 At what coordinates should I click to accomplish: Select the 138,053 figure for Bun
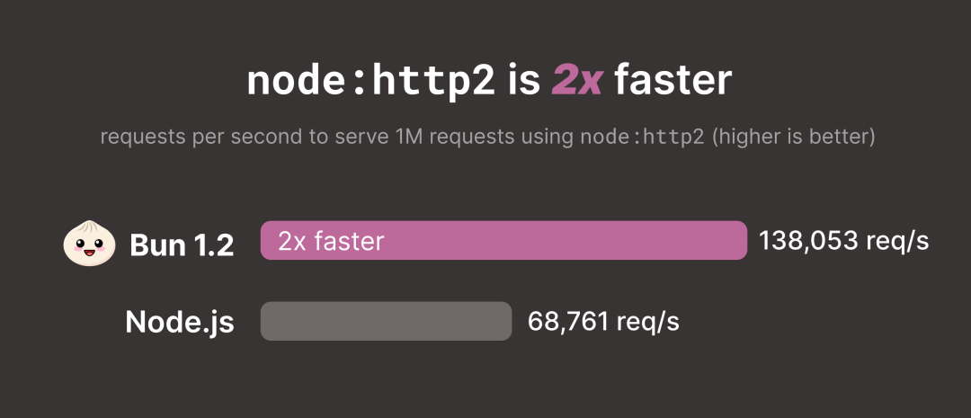tap(809, 241)
